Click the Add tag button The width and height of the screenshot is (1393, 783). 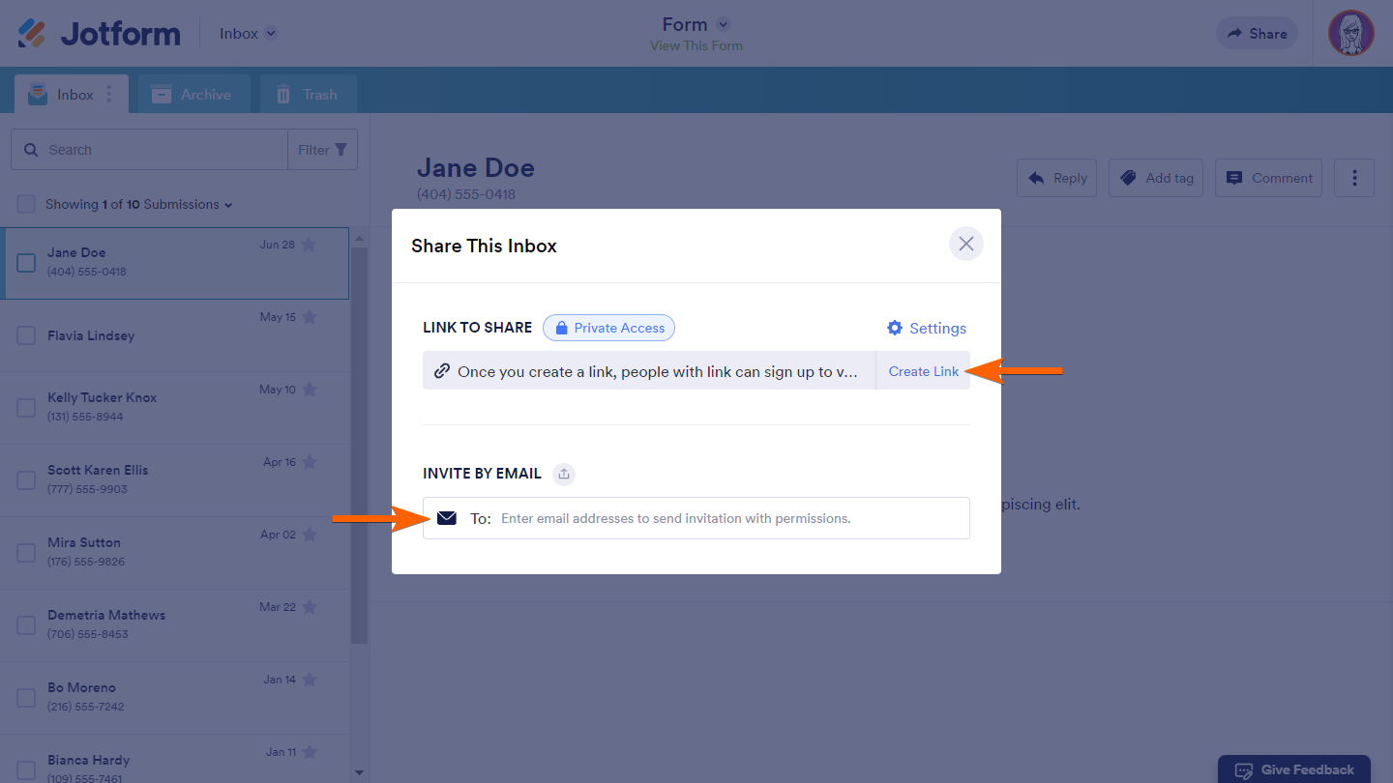1156,178
